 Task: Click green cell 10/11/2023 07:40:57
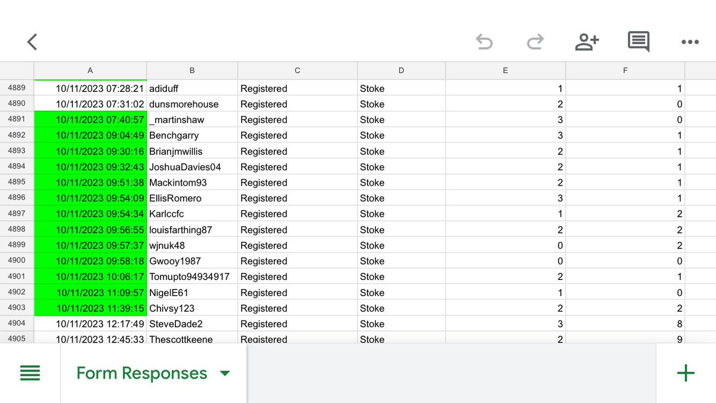coord(90,119)
